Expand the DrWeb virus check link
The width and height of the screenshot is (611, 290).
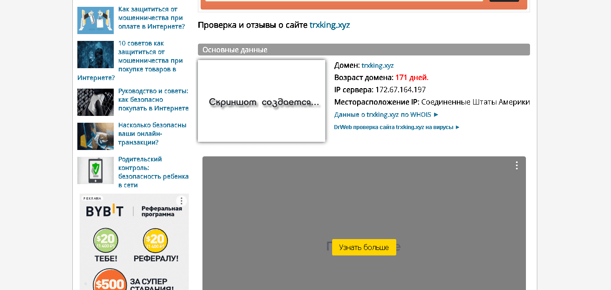[396, 127]
